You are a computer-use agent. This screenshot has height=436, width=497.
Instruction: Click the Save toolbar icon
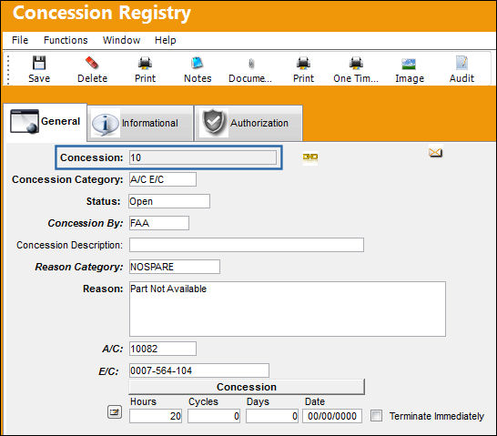(39, 63)
